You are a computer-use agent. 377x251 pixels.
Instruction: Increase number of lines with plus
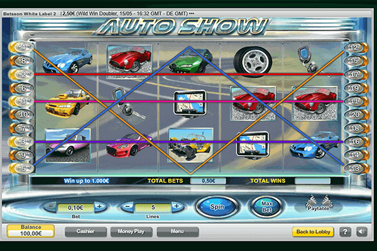[x=177, y=206]
